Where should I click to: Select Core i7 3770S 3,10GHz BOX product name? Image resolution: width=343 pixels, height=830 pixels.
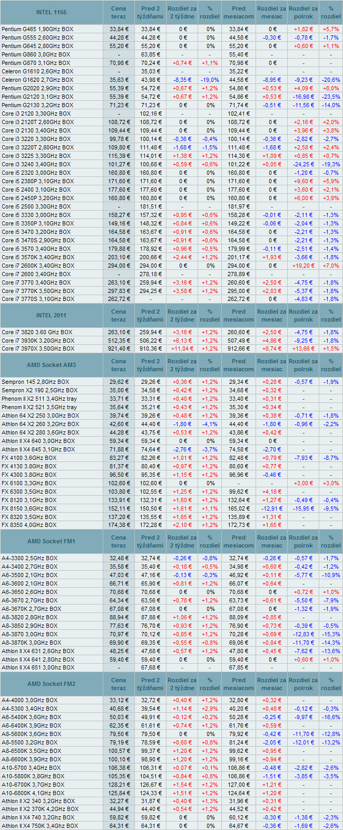pyautogui.click(x=38, y=299)
